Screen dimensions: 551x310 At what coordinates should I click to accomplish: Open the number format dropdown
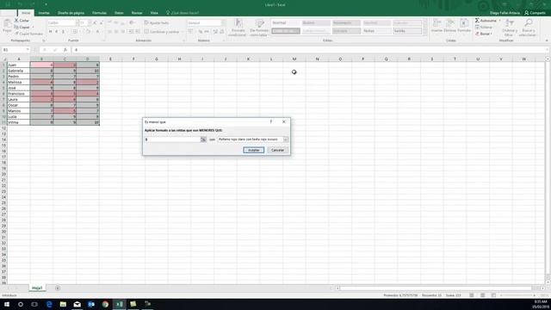tap(223, 23)
